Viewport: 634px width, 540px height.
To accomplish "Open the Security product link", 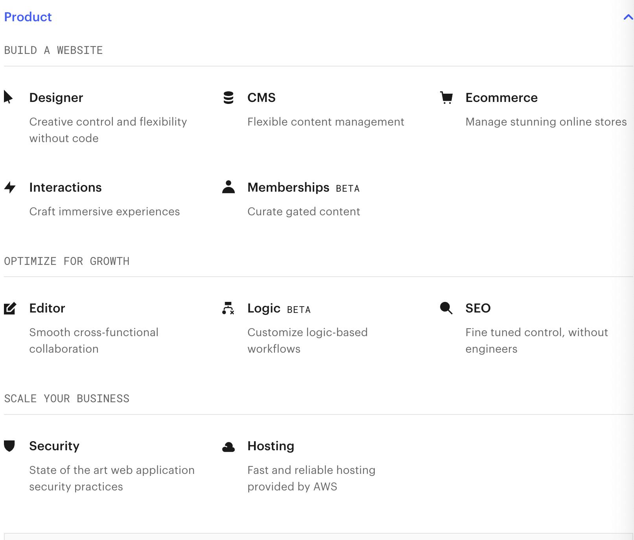I will tap(54, 446).
